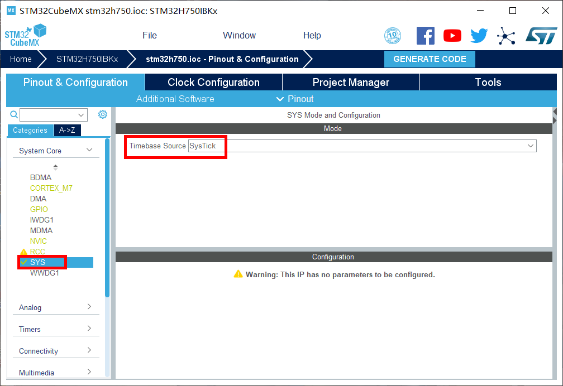The width and height of the screenshot is (563, 386).
Task: Open ST Facebook page icon
Action: [x=425, y=36]
